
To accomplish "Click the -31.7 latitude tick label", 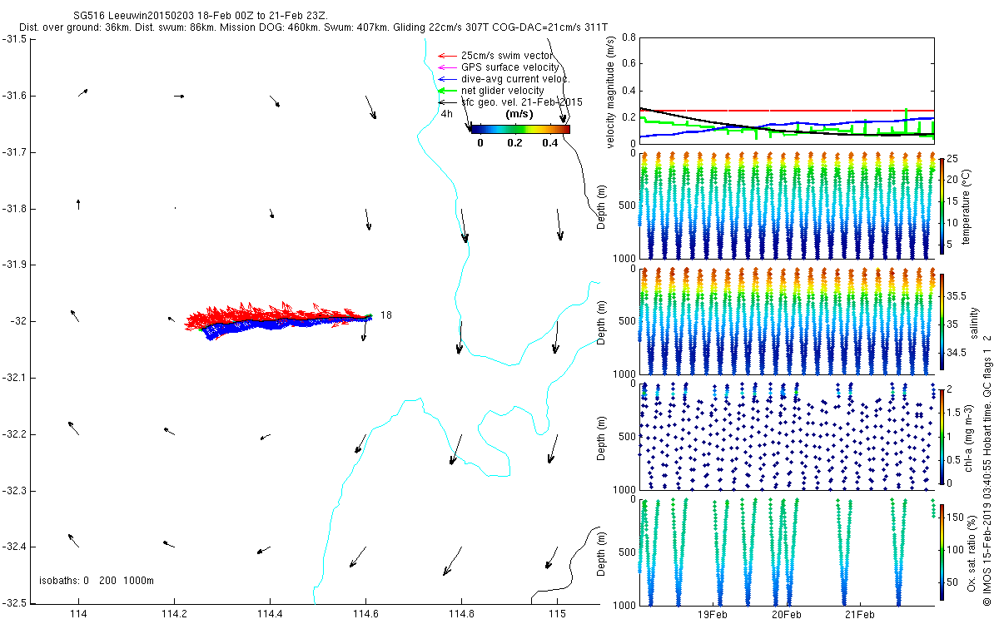I will [x=13, y=152].
